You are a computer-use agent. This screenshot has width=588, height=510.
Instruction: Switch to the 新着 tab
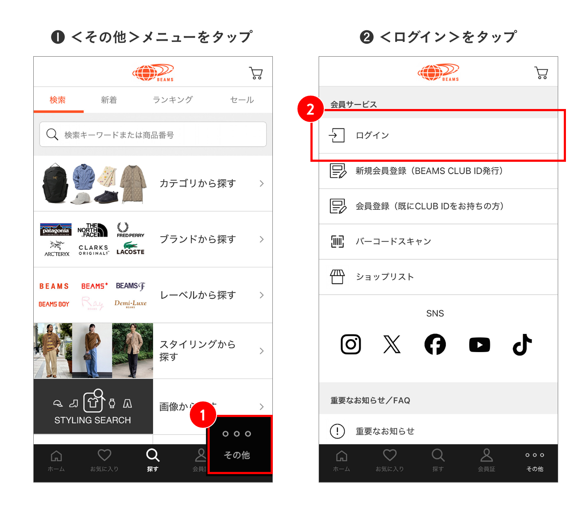tap(109, 100)
